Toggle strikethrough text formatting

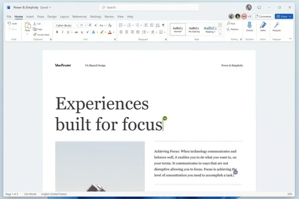pos(74,32)
